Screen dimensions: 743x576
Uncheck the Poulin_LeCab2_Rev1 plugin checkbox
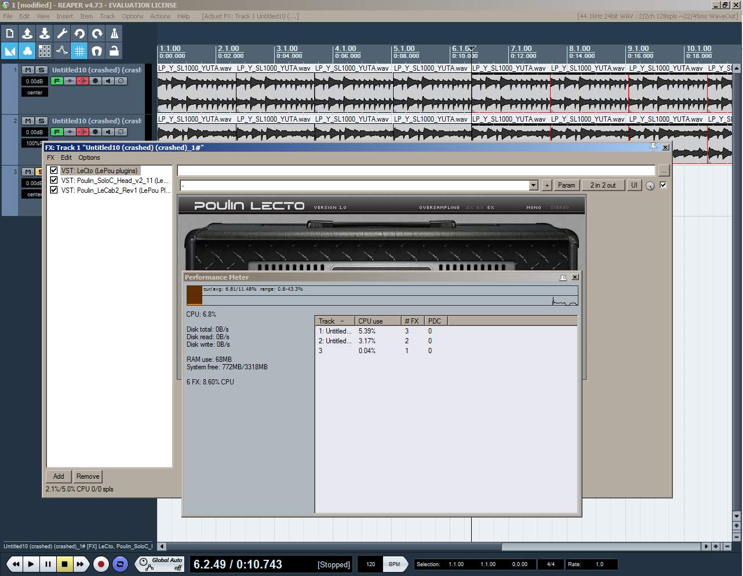tap(54, 190)
